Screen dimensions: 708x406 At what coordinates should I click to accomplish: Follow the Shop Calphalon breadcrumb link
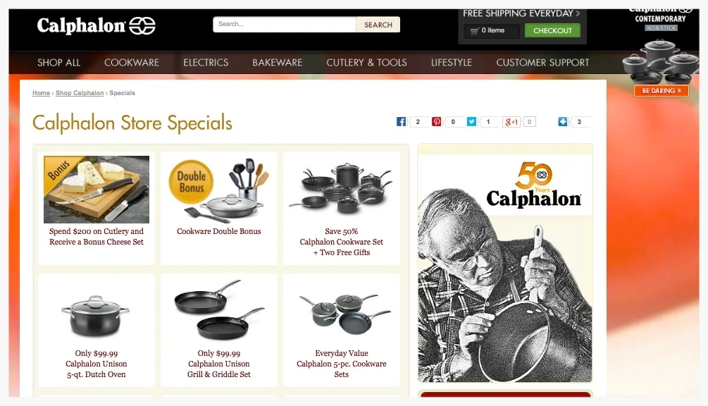(x=80, y=93)
